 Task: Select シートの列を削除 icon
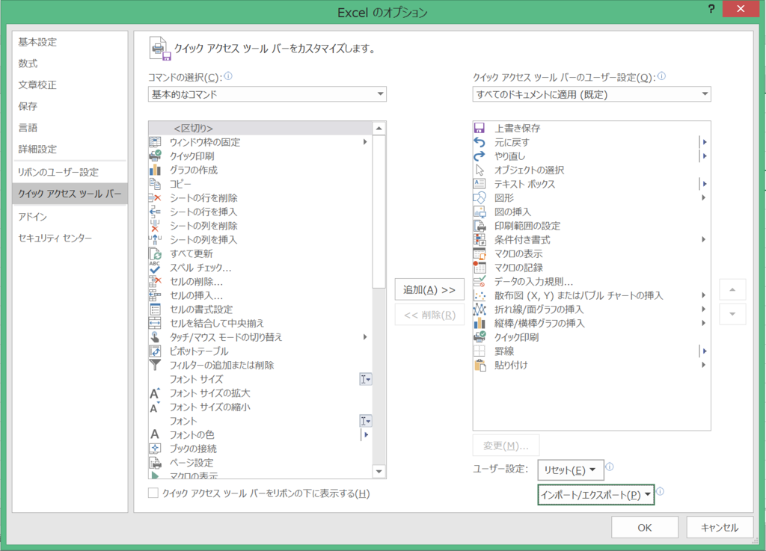pos(155,226)
